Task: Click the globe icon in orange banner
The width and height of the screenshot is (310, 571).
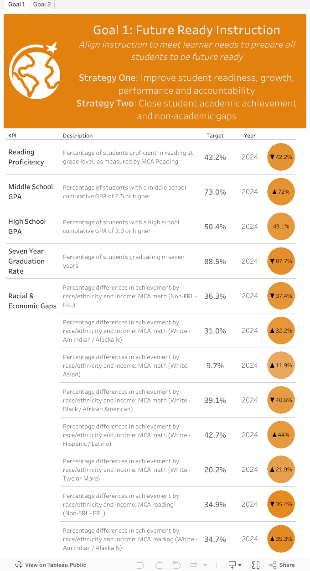Action: pos(35,70)
